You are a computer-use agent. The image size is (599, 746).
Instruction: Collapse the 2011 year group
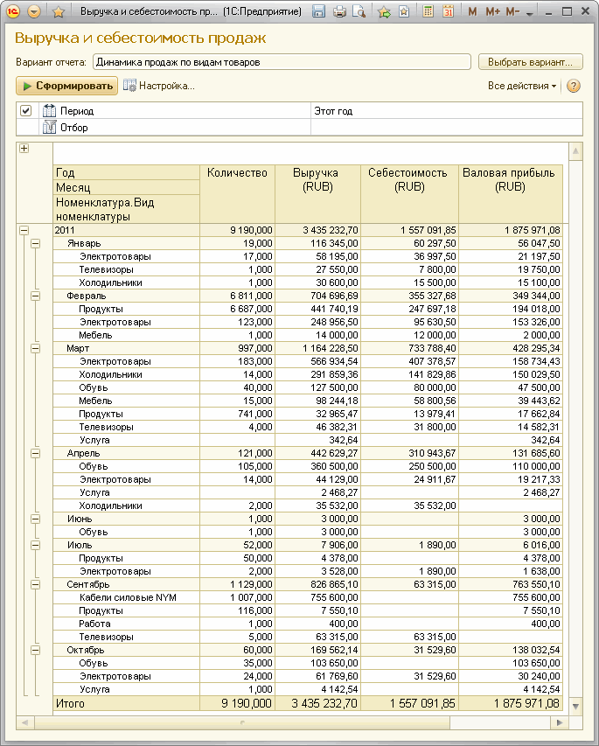24,230
